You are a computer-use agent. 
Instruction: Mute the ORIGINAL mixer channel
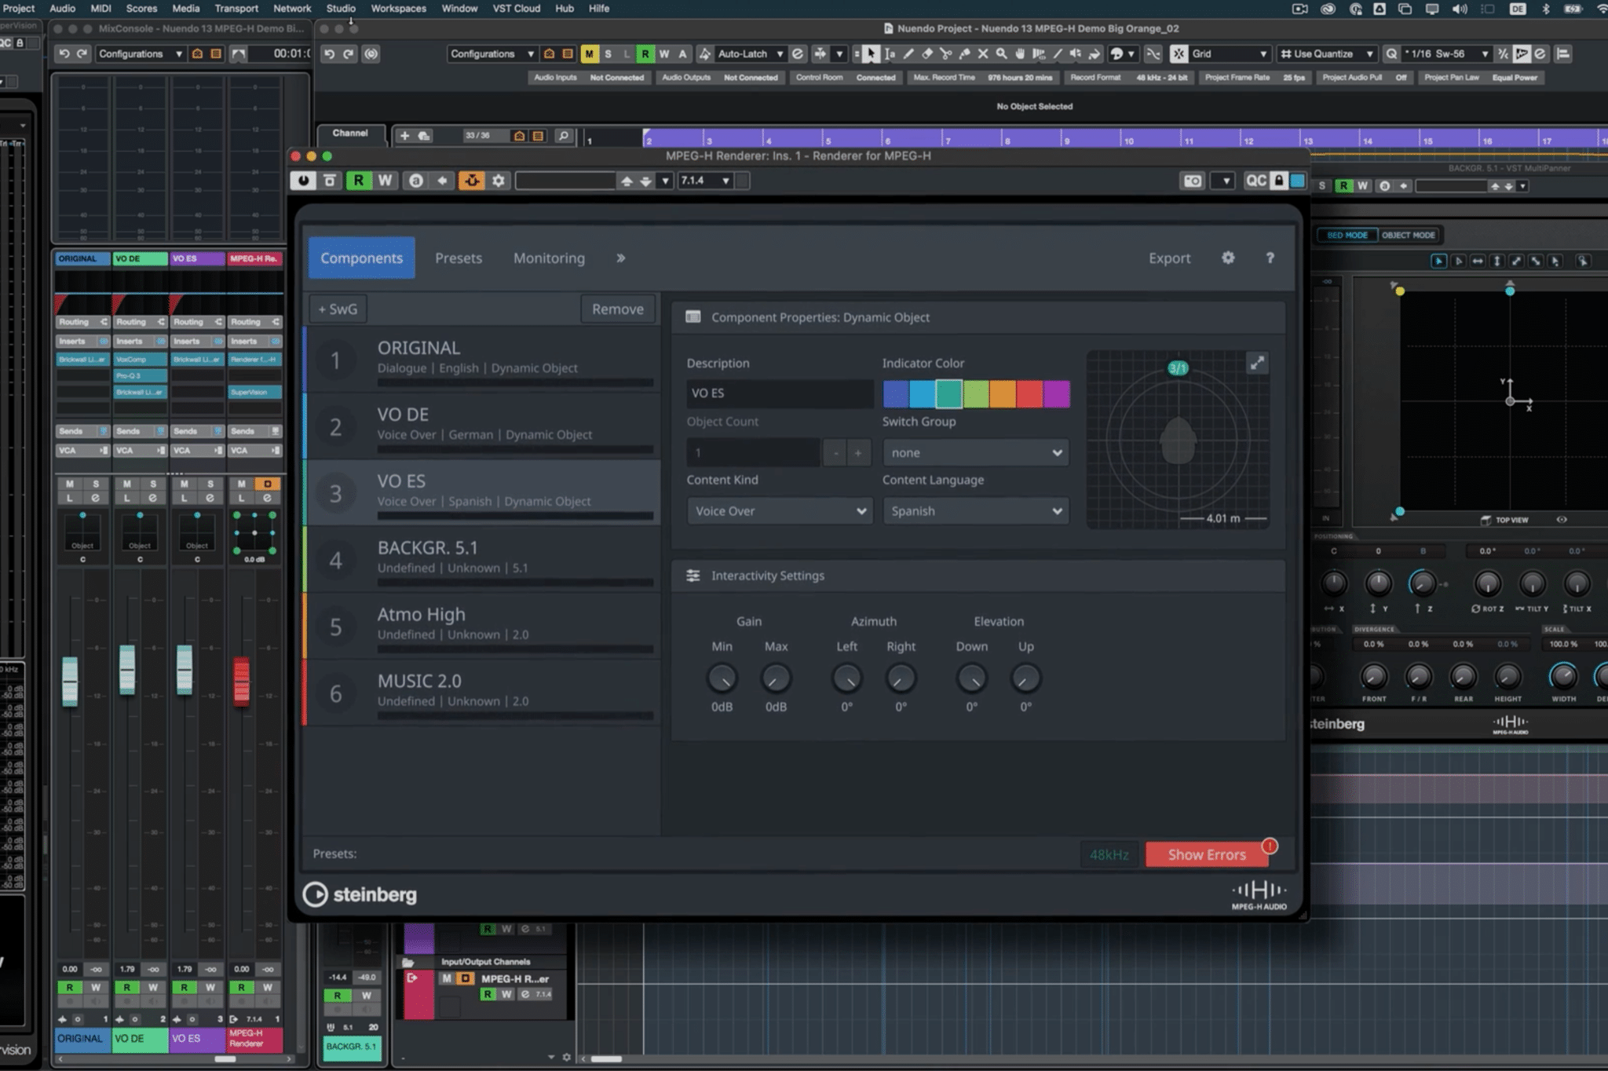point(70,484)
